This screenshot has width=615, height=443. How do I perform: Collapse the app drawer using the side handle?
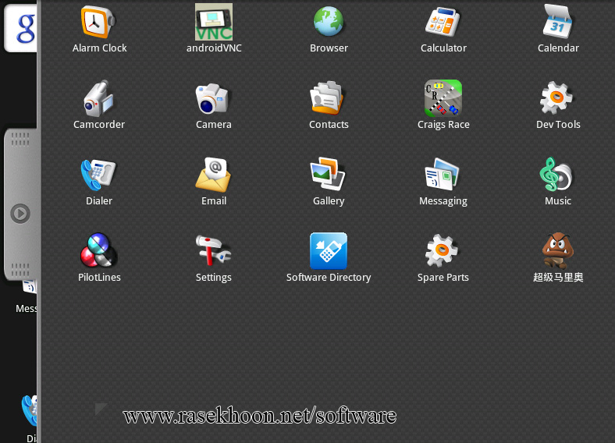[20, 213]
